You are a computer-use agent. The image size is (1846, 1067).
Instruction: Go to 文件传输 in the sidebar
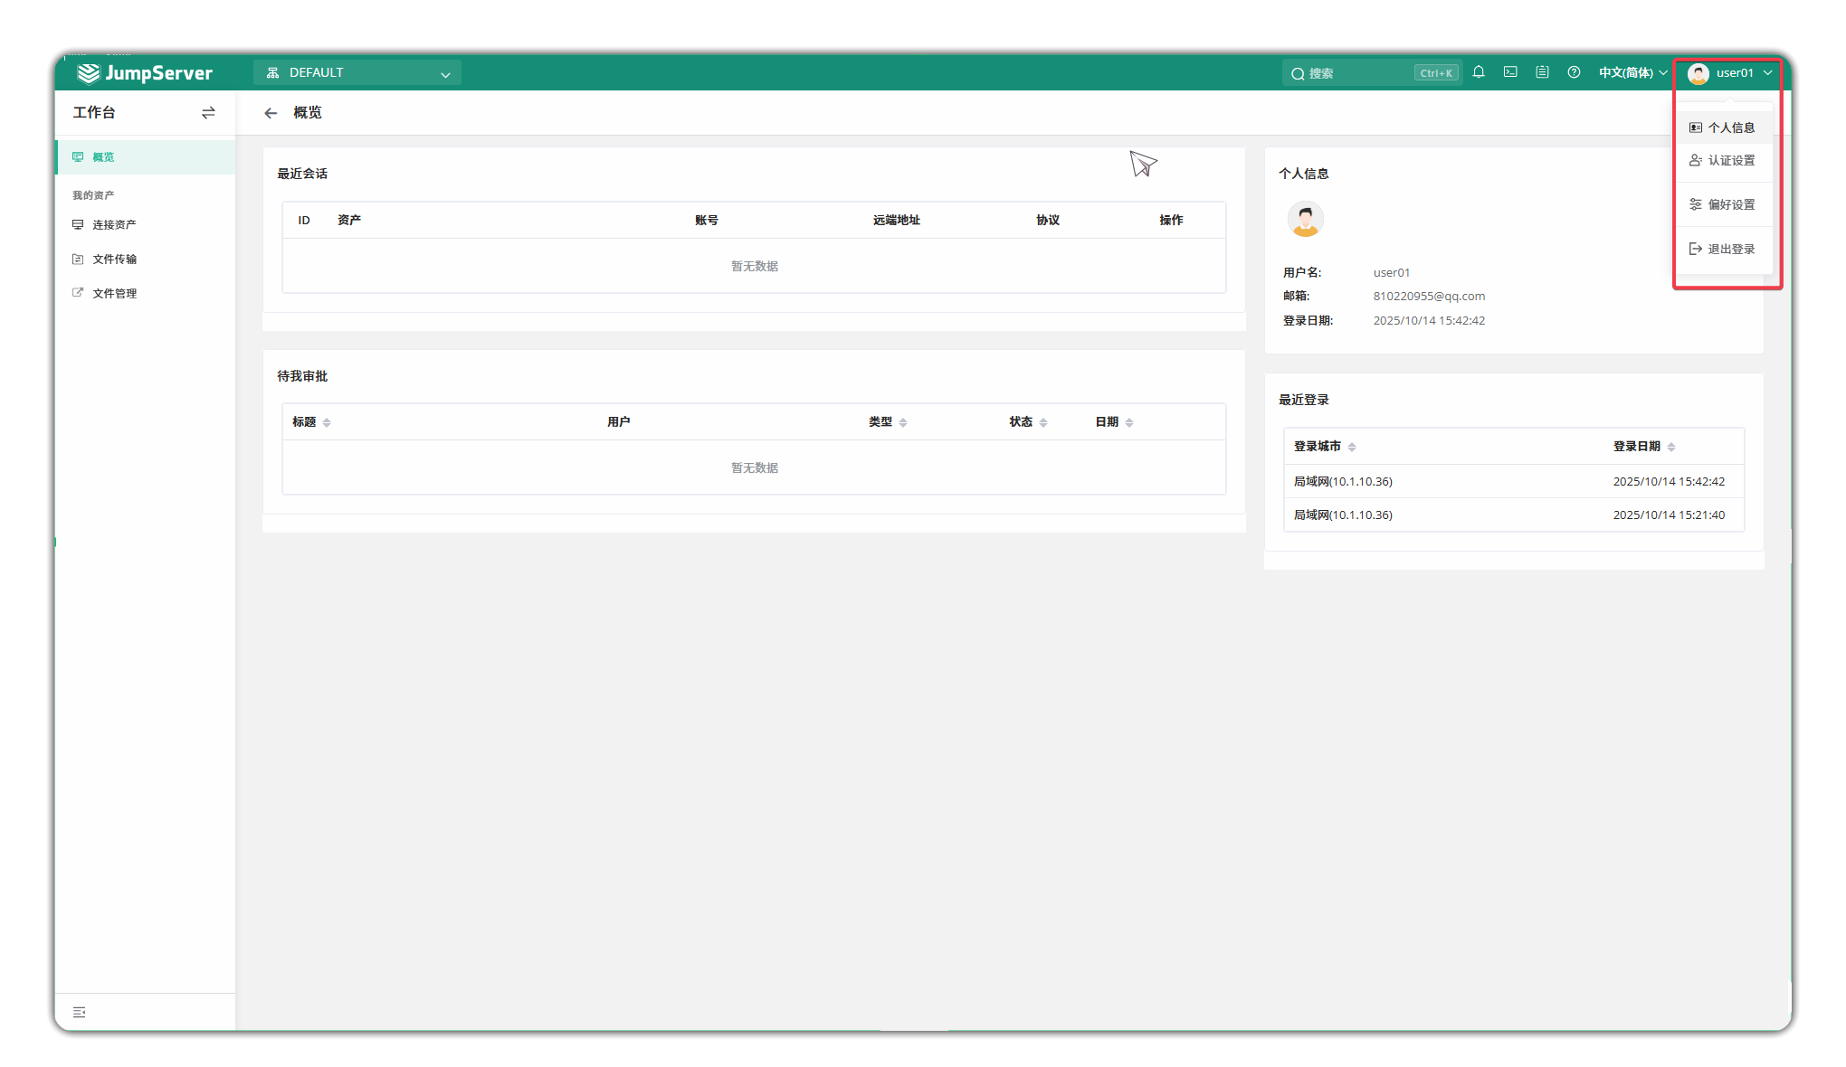pyautogui.click(x=114, y=259)
